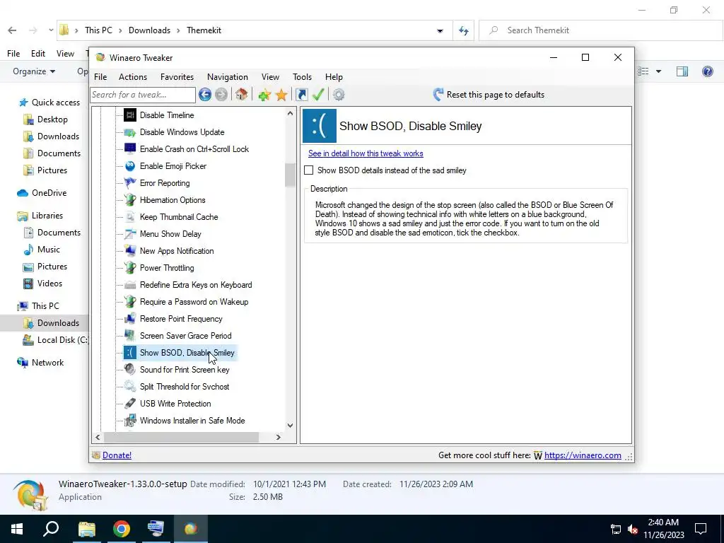Open Redefine Extra Keys on Keyboard tweak
The height and width of the screenshot is (543, 724).
196,285
